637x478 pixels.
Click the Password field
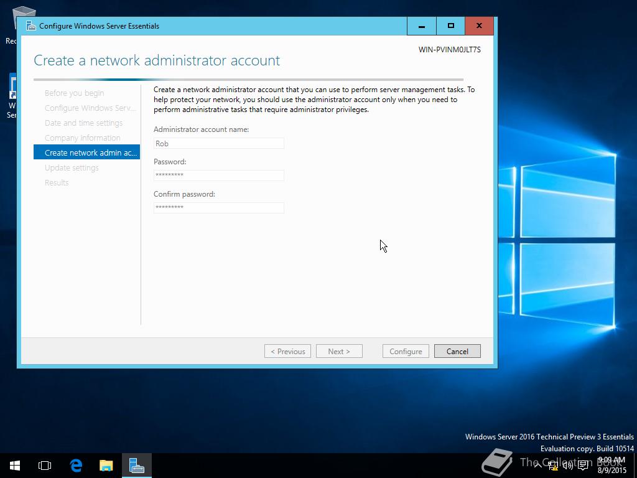pos(218,175)
